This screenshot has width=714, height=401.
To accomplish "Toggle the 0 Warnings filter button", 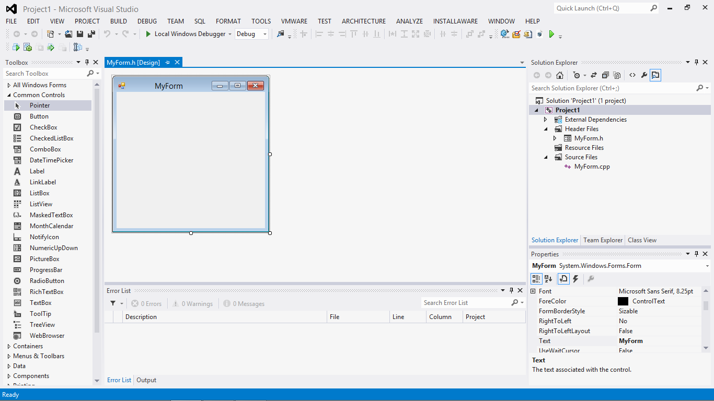I will pos(193,303).
